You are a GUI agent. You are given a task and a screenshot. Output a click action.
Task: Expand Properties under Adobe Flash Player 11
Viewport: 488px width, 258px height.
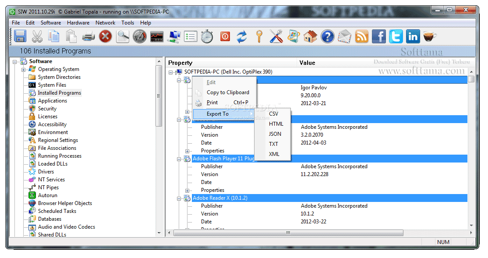click(x=187, y=190)
